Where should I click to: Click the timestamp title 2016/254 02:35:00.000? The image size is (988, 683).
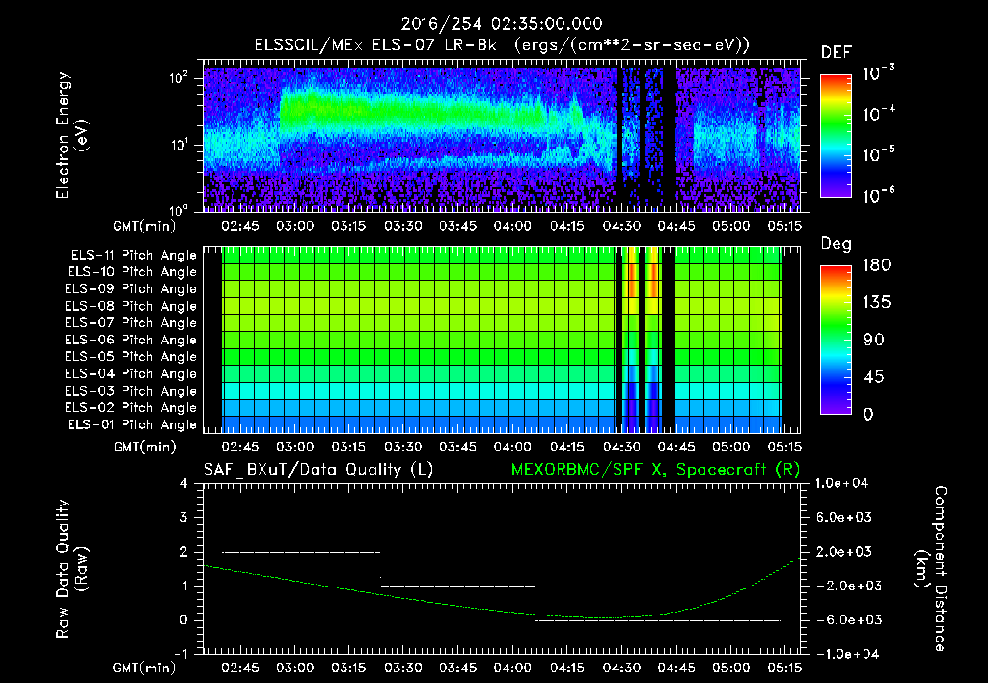tap(502, 24)
